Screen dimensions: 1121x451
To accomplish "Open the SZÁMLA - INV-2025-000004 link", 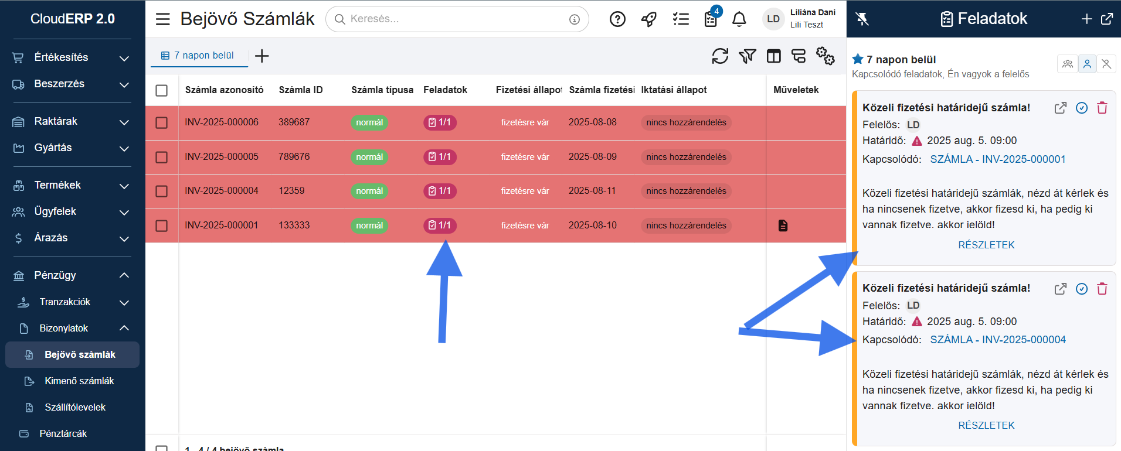I will [x=997, y=340].
